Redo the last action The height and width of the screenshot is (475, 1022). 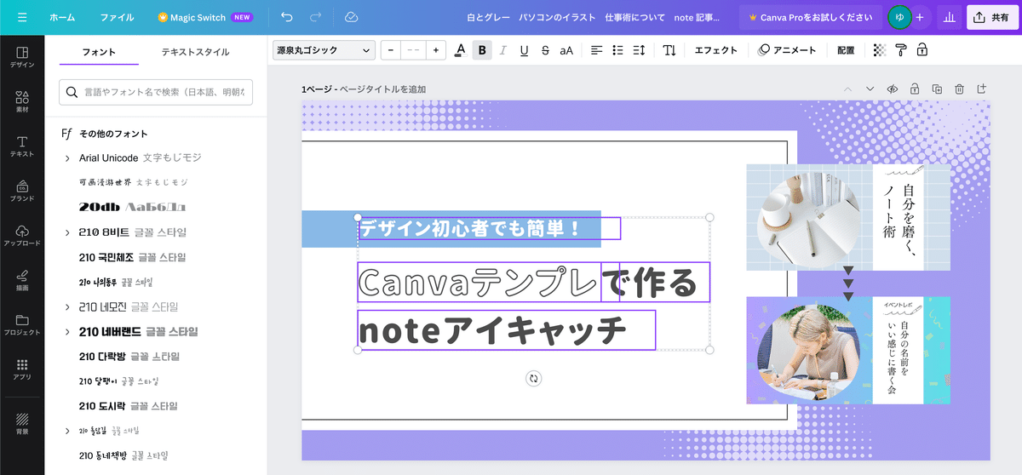[x=316, y=17]
